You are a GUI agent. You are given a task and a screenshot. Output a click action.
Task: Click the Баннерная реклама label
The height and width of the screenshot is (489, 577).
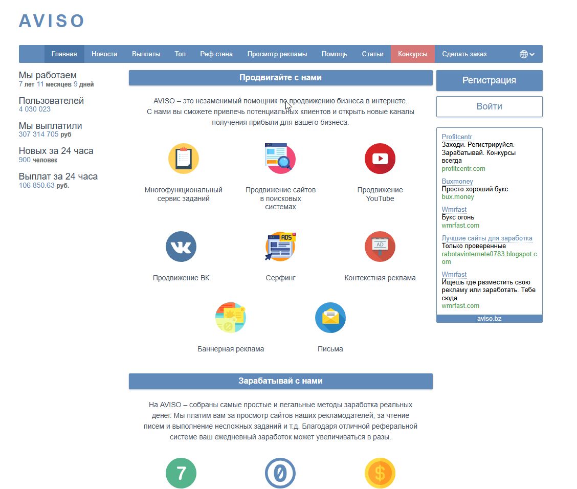(231, 349)
